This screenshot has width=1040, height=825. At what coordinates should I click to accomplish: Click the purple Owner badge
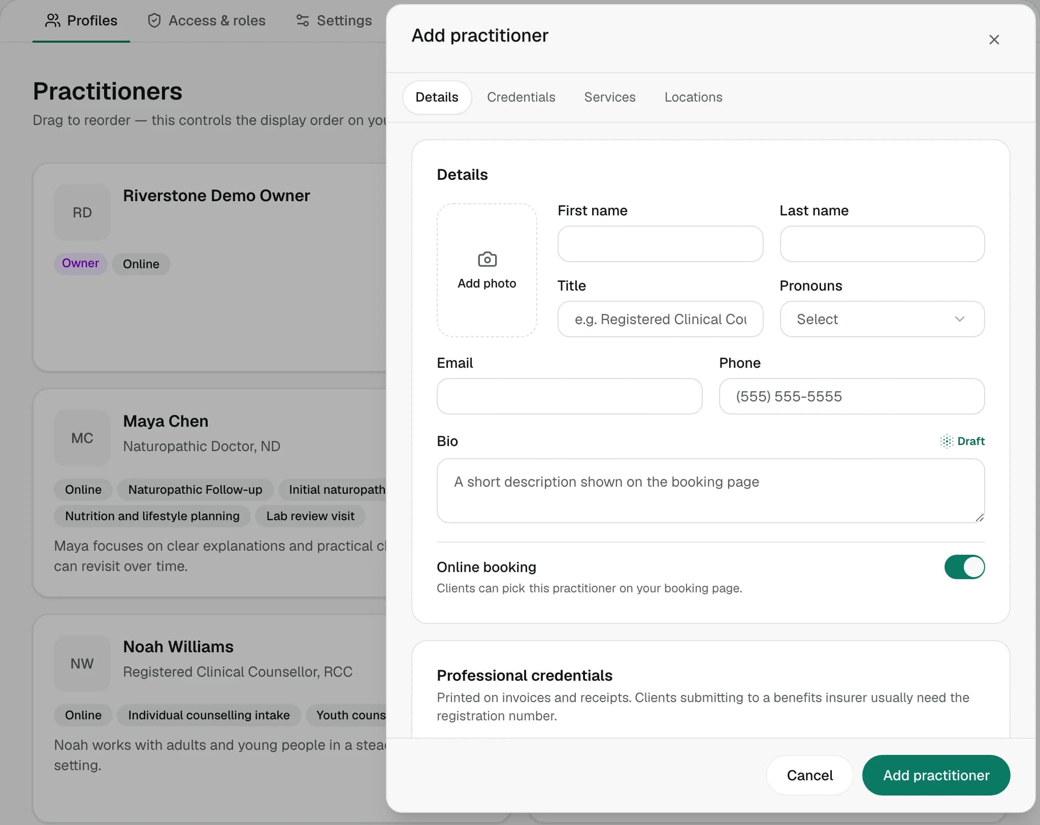80,263
